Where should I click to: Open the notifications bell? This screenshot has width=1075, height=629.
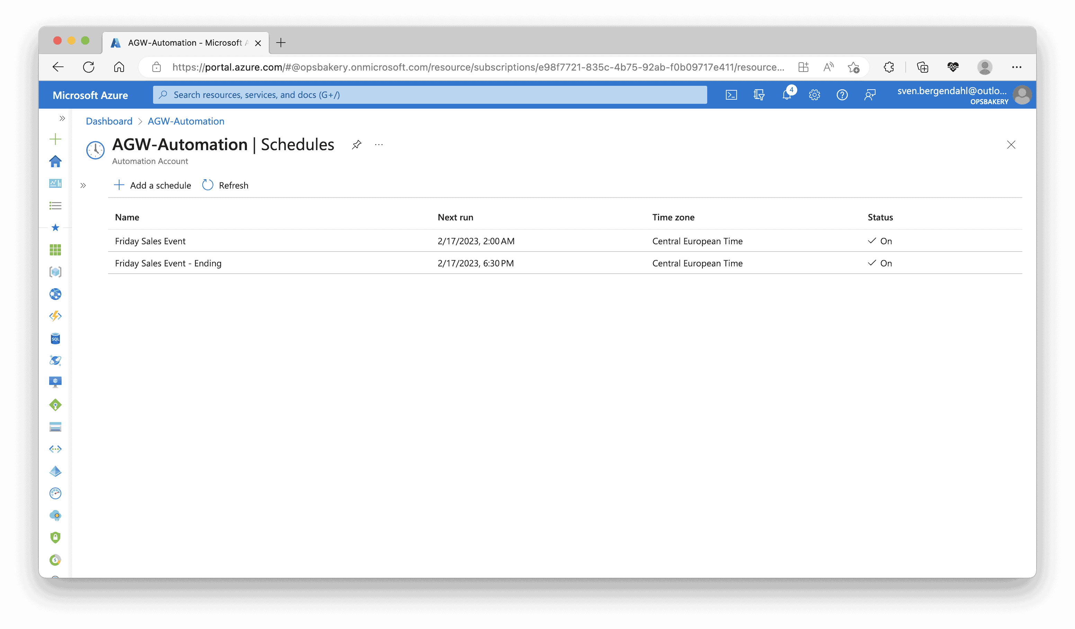tap(787, 94)
